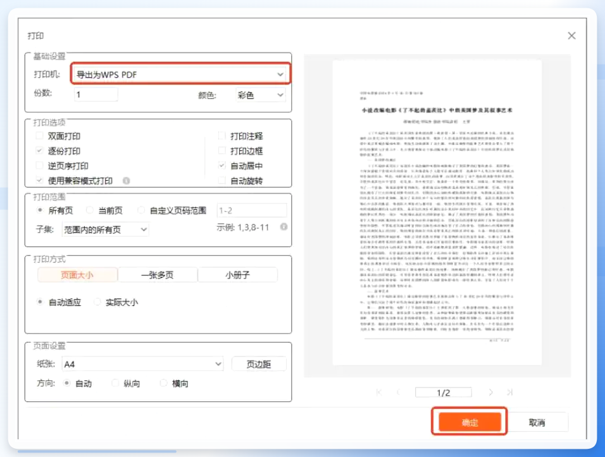Select the 所有页 radio button
This screenshot has height=457, width=605.
pyautogui.click(x=40, y=210)
